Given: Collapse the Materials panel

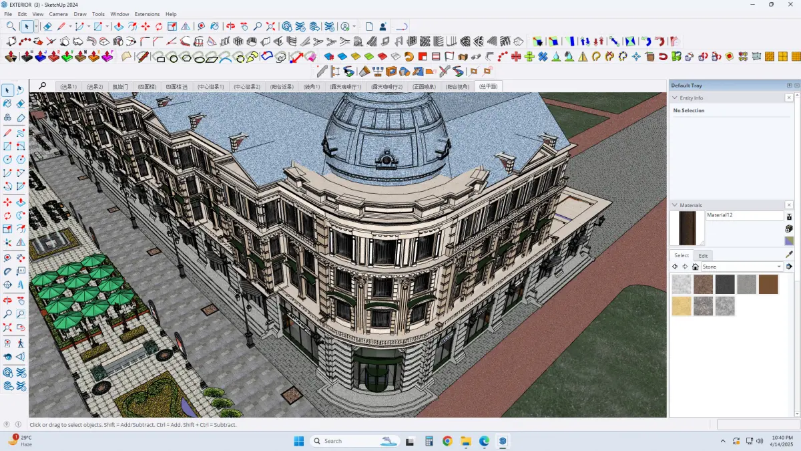Looking at the screenshot, I should (x=675, y=205).
